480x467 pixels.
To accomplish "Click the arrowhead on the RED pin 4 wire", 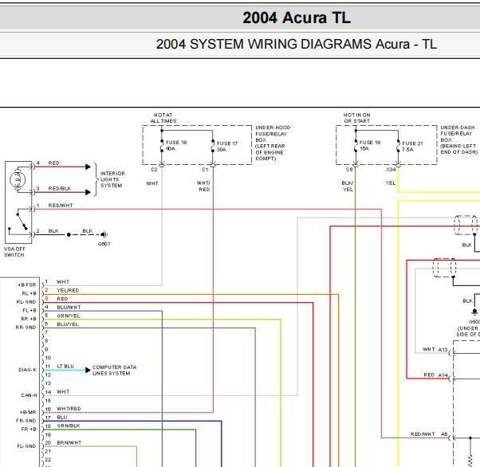I will (x=89, y=167).
